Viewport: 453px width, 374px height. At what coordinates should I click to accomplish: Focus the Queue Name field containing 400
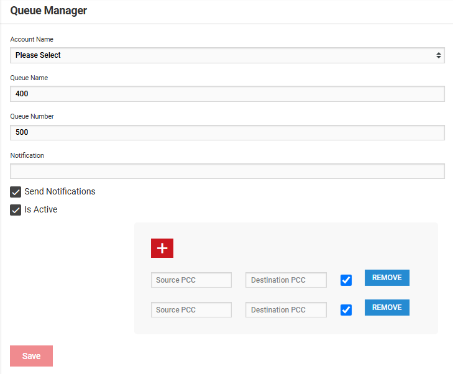click(x=227, y=94)
